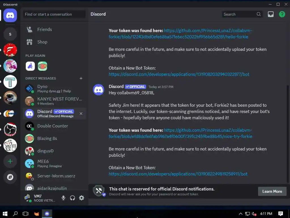Open Task View on the taskbar

(x=25, y=214)
